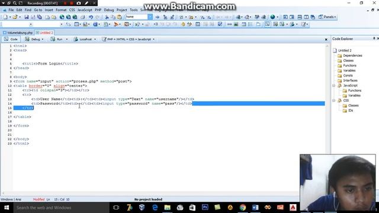Switch to the Volumetabung.php tab
The image size is (379, 213).
tap(18, 33)
